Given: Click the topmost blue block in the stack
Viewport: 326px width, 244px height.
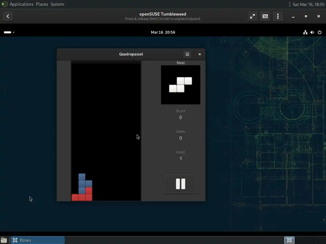Looking at the screenshot, I should (82, 177).
